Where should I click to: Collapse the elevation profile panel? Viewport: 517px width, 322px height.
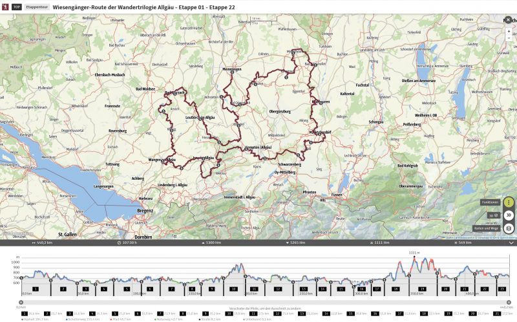(x=511, y=242)
